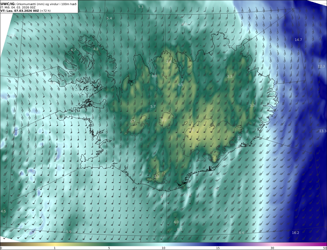Click the map value 4.3
This screenshot has width=327, height=250.
pyautogui.click(x=96, y=49)
